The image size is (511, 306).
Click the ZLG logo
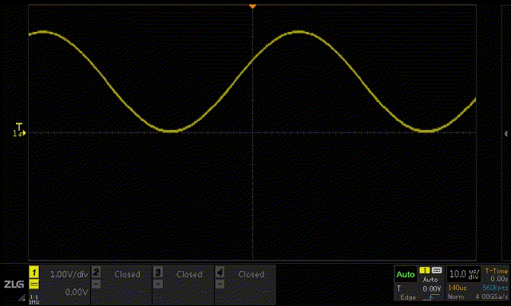tap(14, 284)
